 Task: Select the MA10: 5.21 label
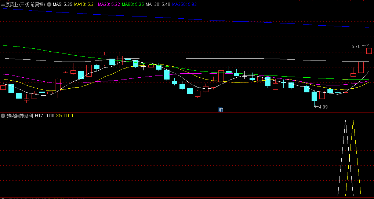(x=85, y=4)
